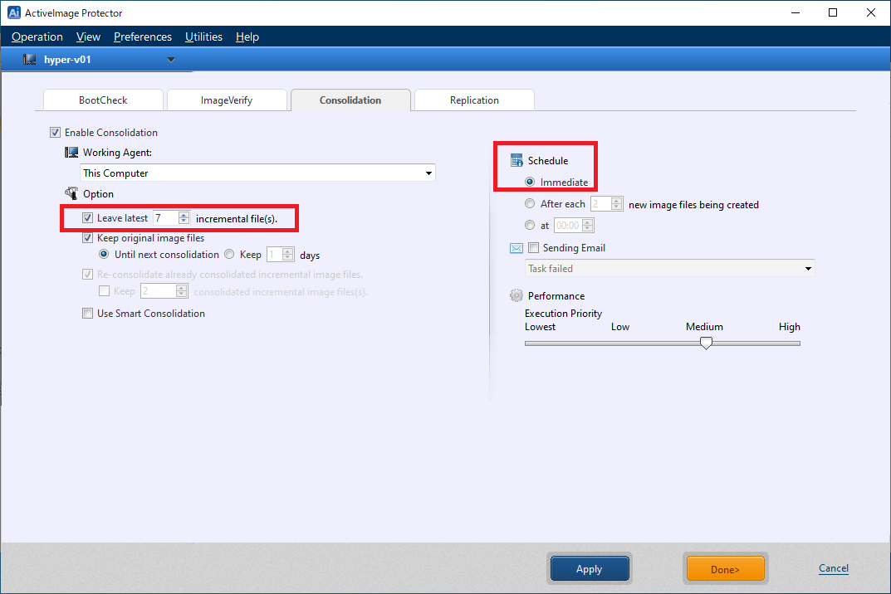
Task: Click the Execution Priority slider thumb
Action: [706, 343]
